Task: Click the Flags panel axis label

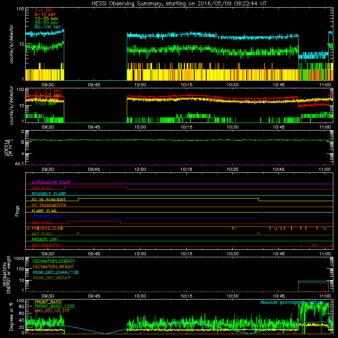Action: point(17,211)
